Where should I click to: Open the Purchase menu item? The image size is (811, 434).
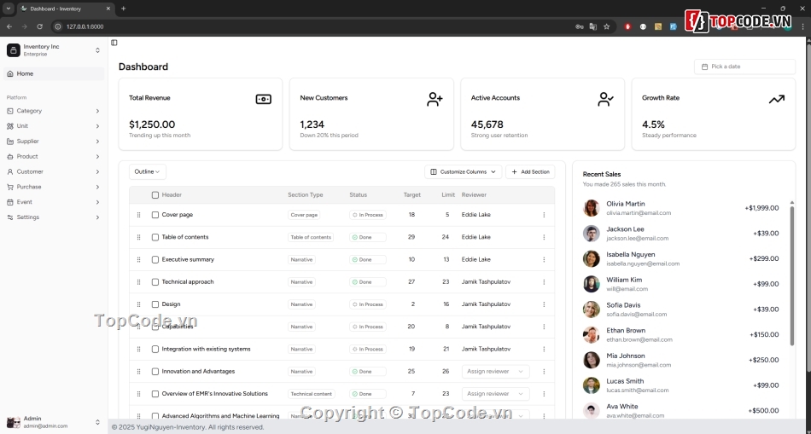click(54, 187)
